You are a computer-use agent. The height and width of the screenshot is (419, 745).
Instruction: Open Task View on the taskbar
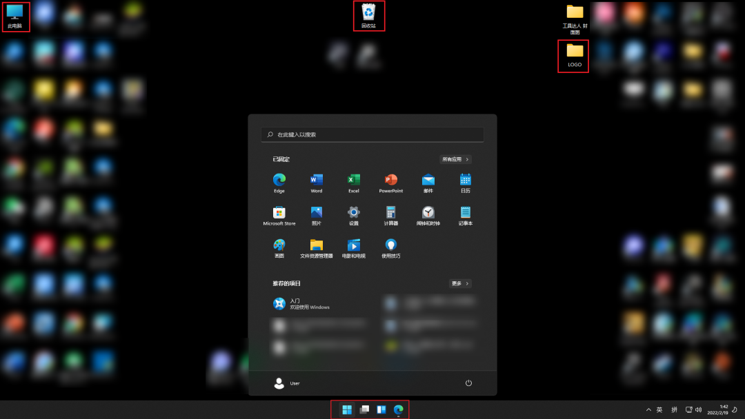pos(364,409)
